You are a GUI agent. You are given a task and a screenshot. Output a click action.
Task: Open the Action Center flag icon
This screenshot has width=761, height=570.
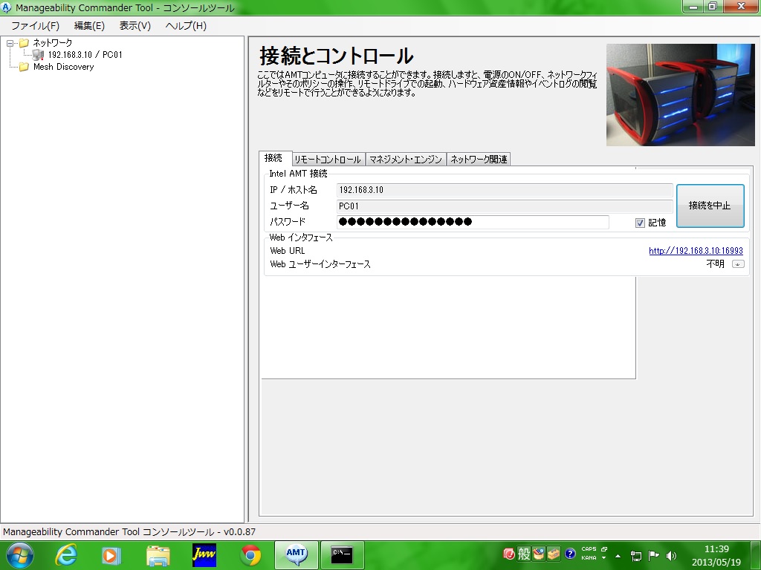[x=654, y=556]
